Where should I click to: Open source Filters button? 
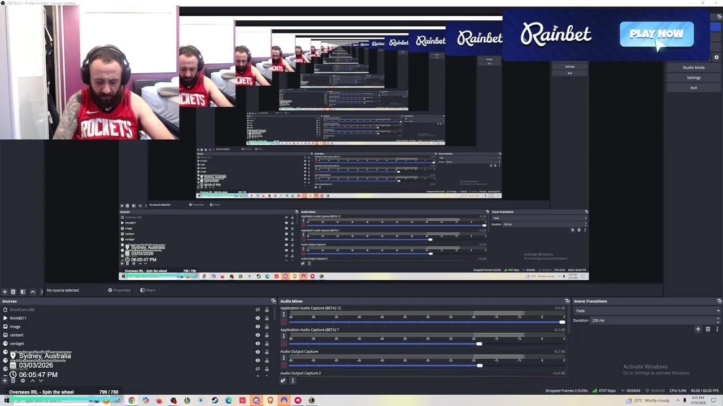147,290
